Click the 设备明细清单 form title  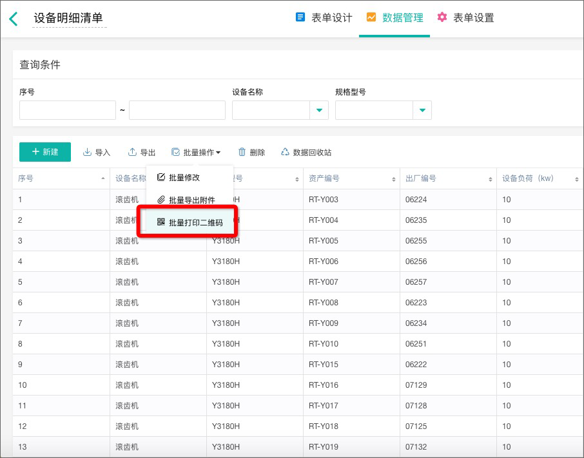[68, 18]
